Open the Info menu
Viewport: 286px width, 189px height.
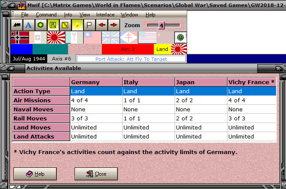(68, 15)
